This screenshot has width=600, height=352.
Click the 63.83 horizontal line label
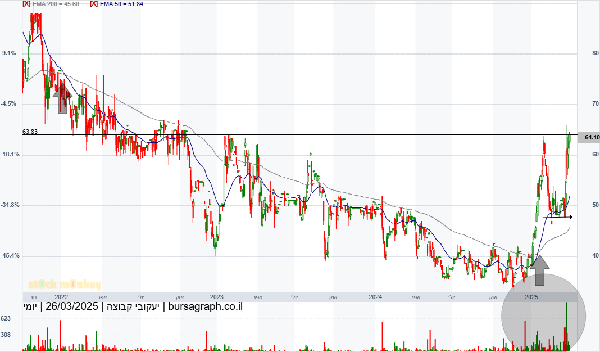[x=30, y=132]
